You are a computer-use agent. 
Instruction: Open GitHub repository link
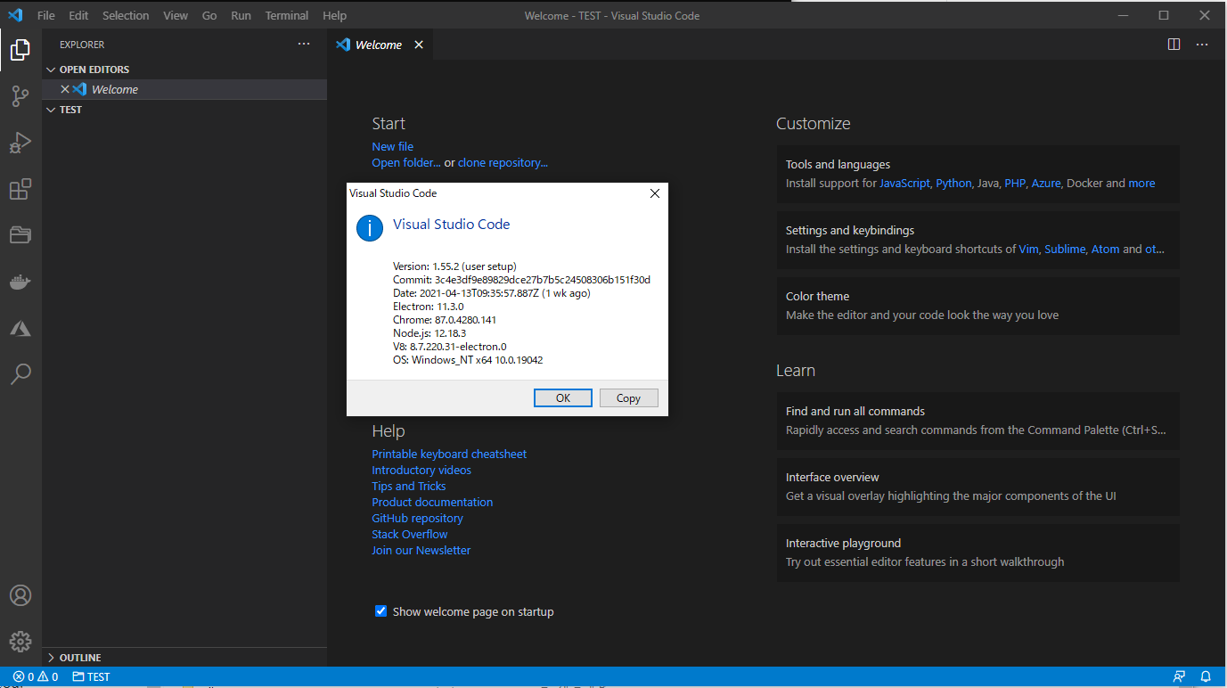417,518
